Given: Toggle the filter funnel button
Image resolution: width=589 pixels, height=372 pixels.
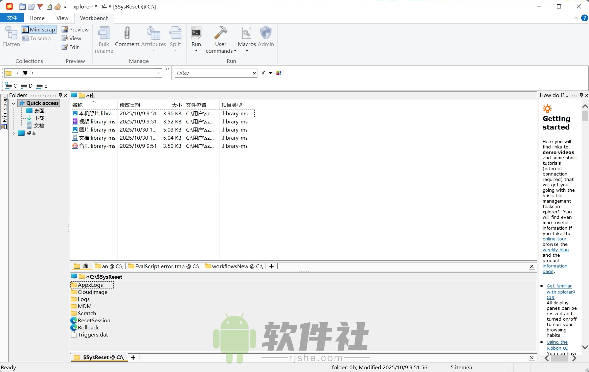Looking at the screenshot, I should pos(264,73).
